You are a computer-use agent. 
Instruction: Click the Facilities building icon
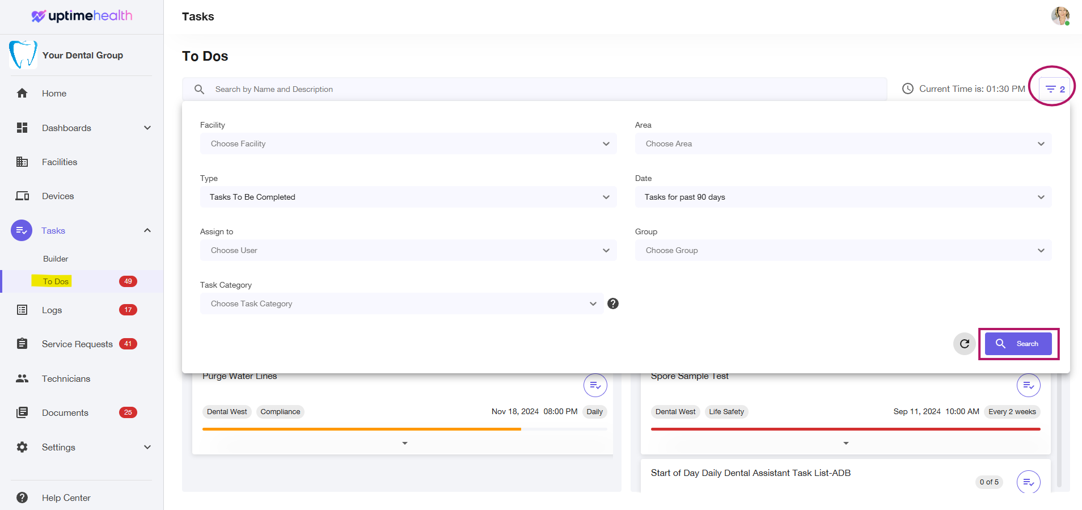click(22, 162)
